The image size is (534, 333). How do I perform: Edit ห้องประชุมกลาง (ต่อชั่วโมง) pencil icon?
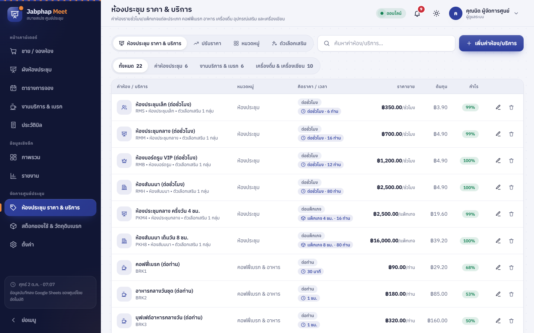(x=498, y=134)
